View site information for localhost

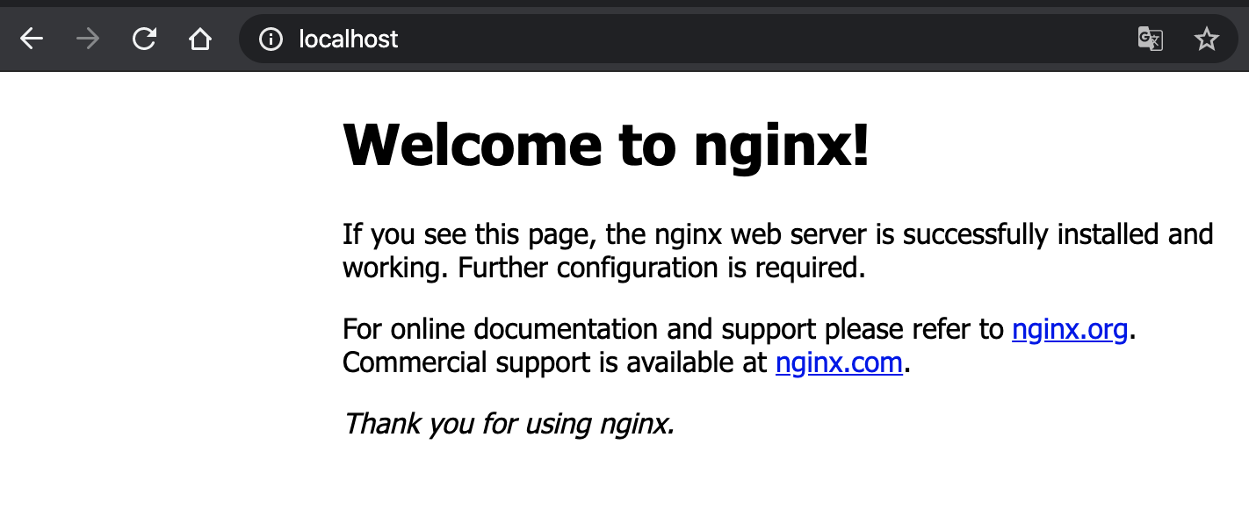coord(271,39)
